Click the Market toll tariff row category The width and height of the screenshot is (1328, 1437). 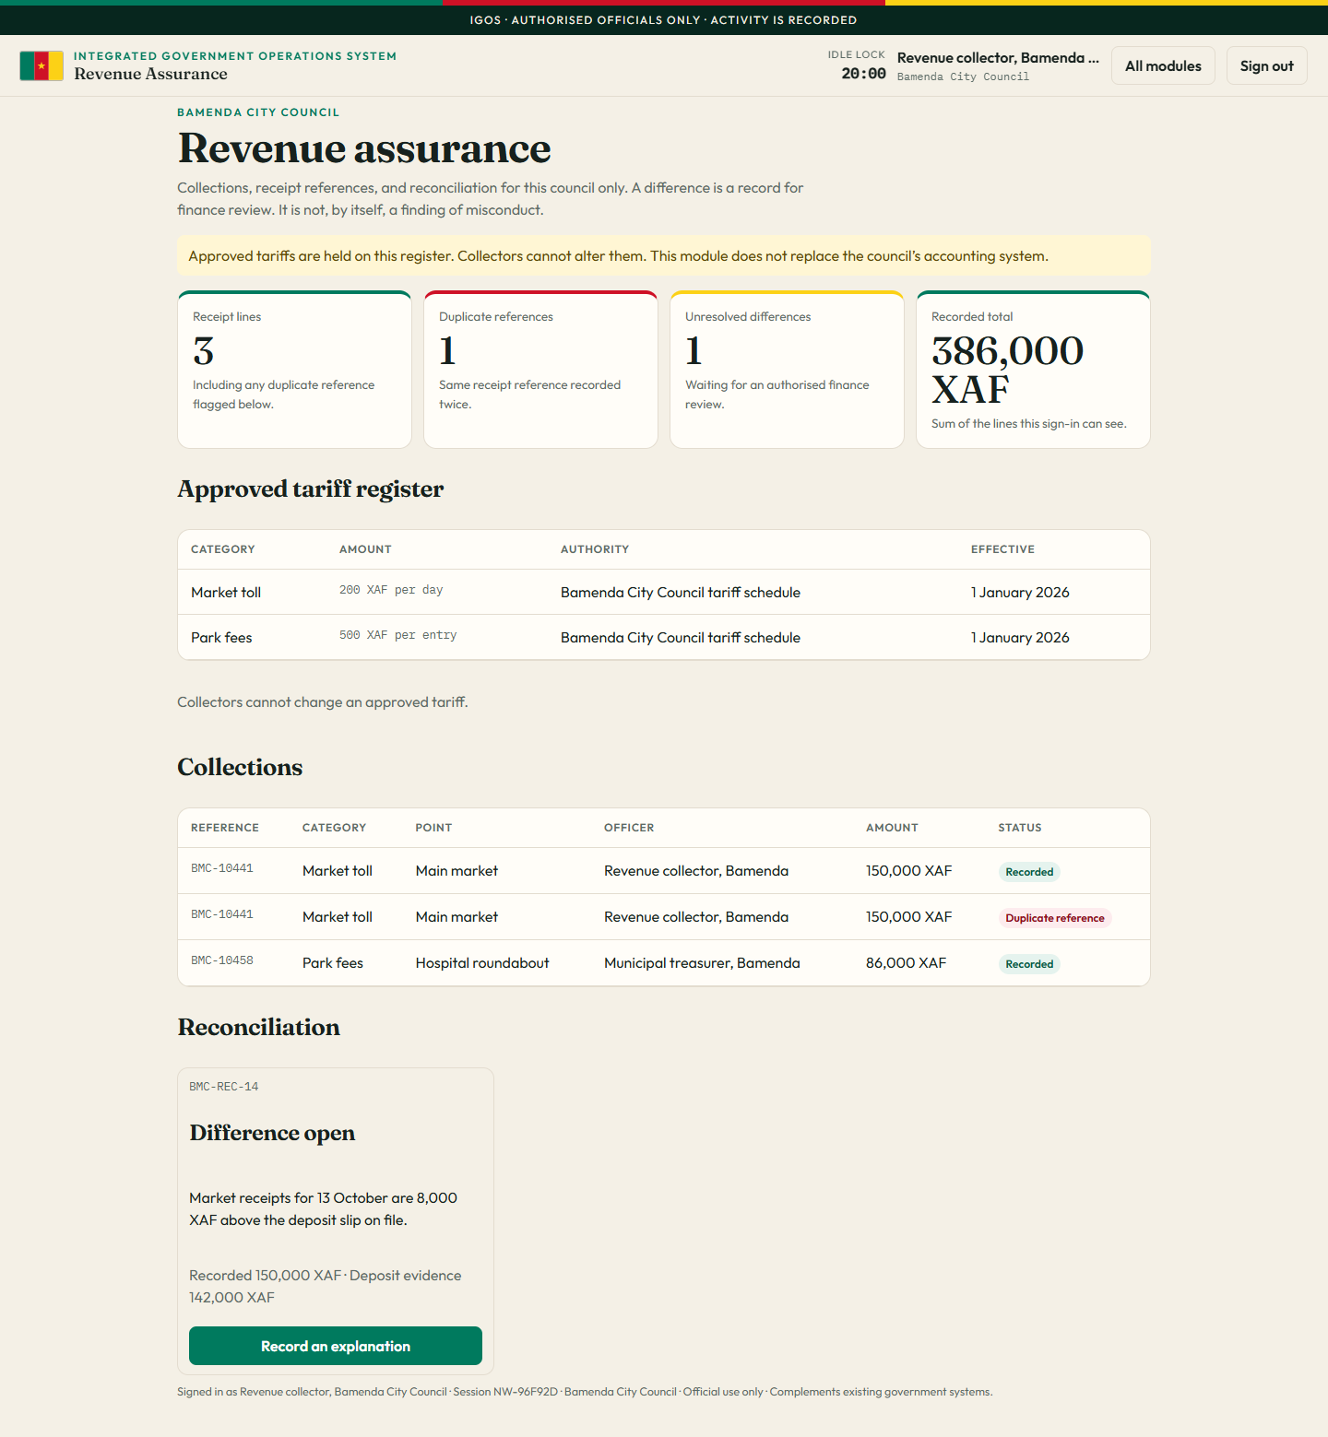(226, 593)
